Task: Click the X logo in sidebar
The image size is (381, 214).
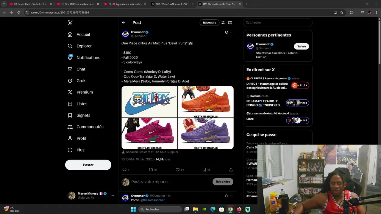Action: tap(70, 23)
